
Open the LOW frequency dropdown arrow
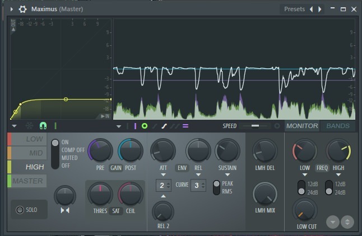pyautogui.click(x=305, y=175)
